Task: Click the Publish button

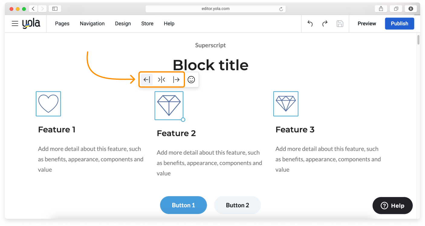Action: pyautogui.click(x=399, y=24)
